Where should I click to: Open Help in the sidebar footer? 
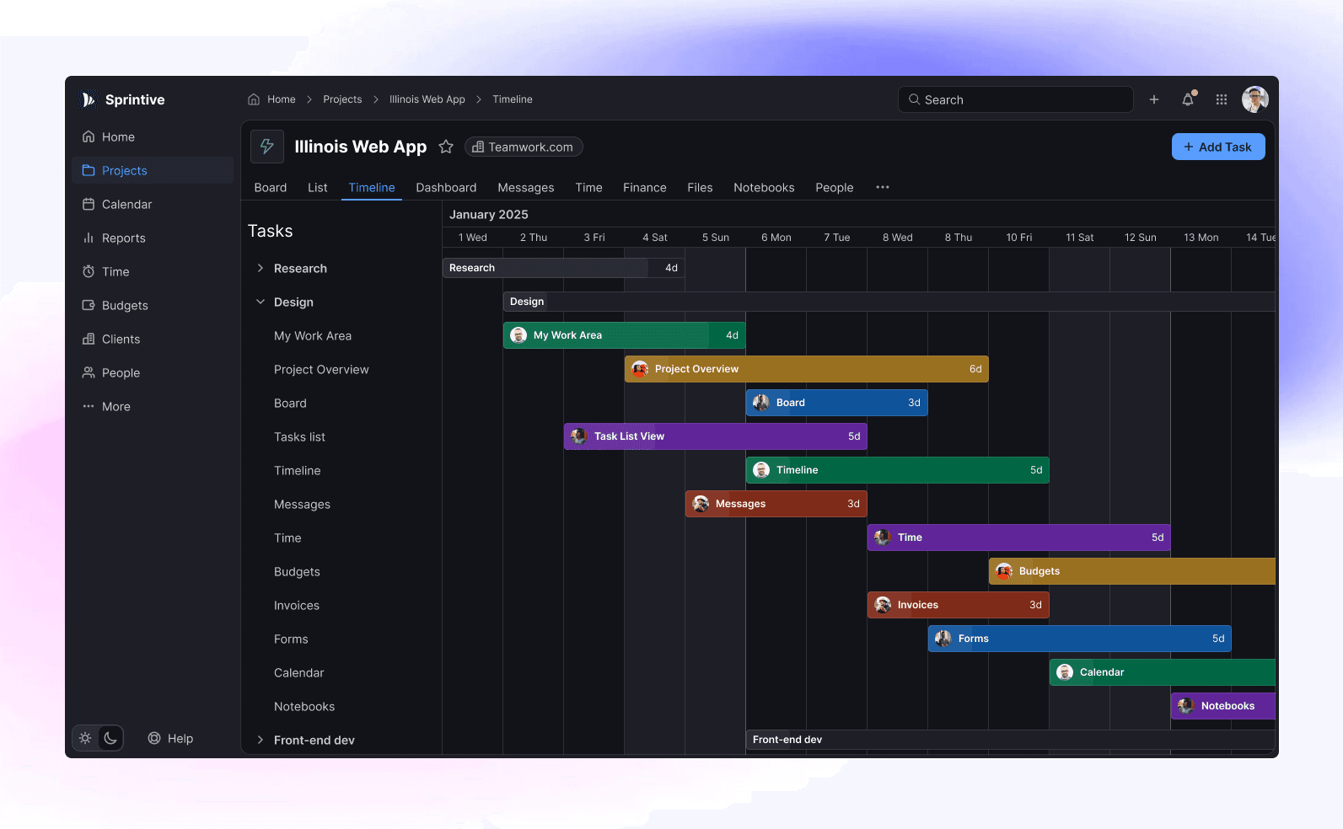(171, 738)
